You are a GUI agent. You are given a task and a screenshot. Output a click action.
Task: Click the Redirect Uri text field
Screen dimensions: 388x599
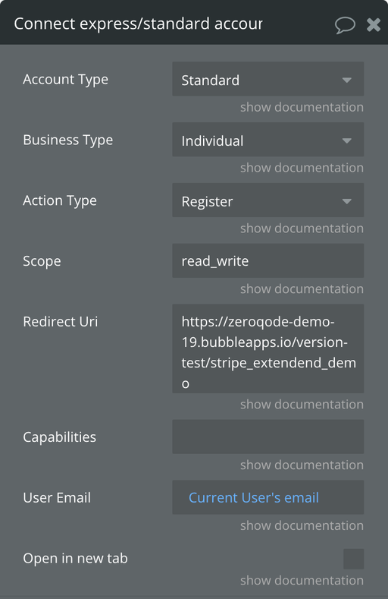coord(268,348)
